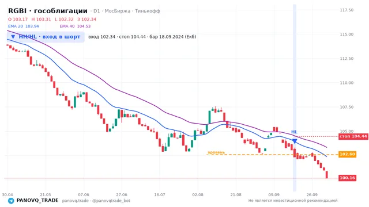Click 'D1 · МосБиржа · Тинькофф' subtitle text
The height and width of the screenshot is (207, 369).
(x=127, y=11)
